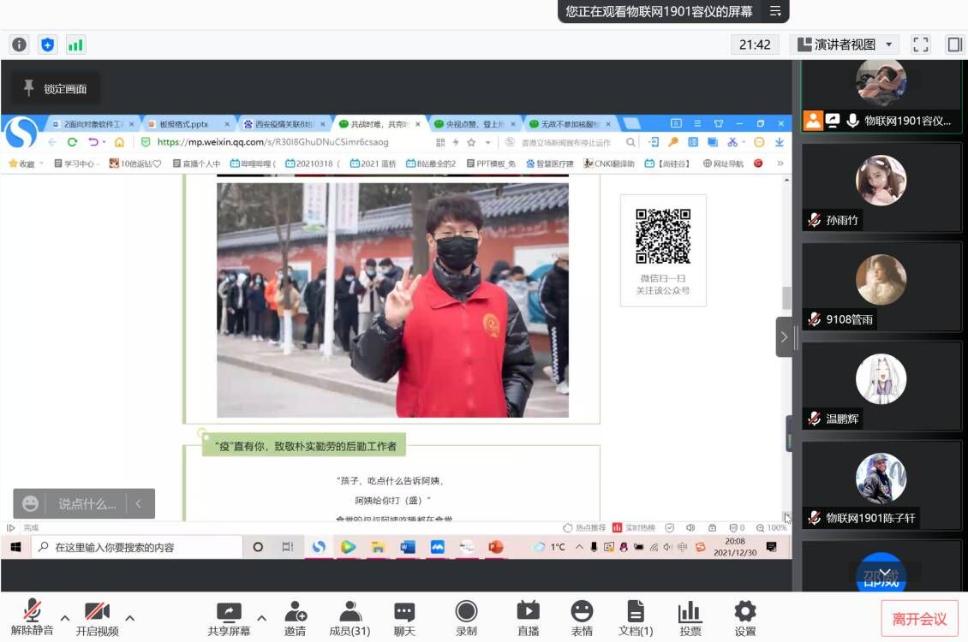Open the 表情 emoji reactions
Viewport: 968px width, 642px height.
(582, 617)
